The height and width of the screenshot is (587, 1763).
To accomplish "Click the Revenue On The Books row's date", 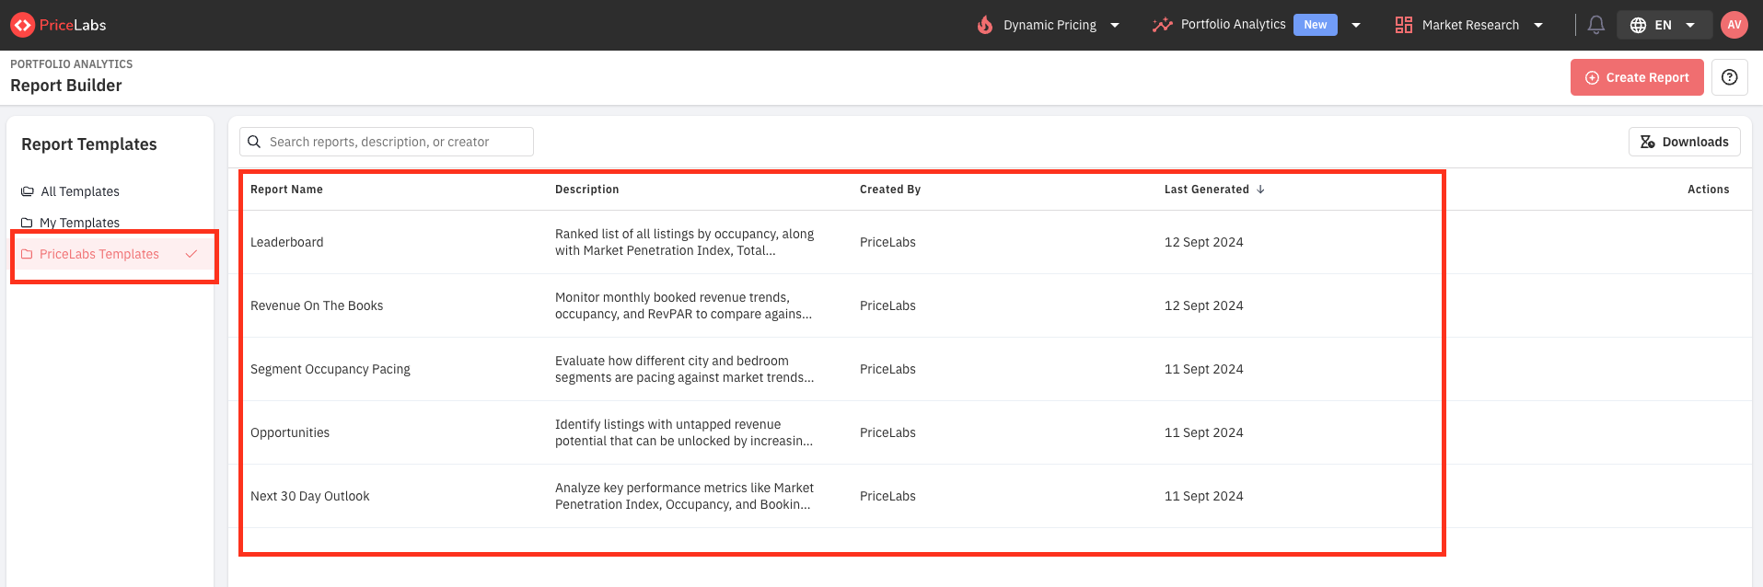I will [1203, 305].
